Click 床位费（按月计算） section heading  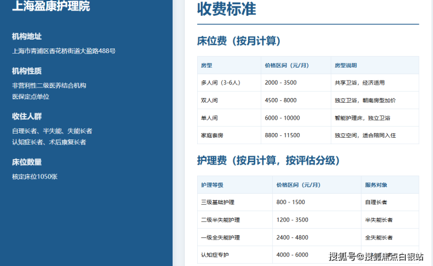(239, 41)
